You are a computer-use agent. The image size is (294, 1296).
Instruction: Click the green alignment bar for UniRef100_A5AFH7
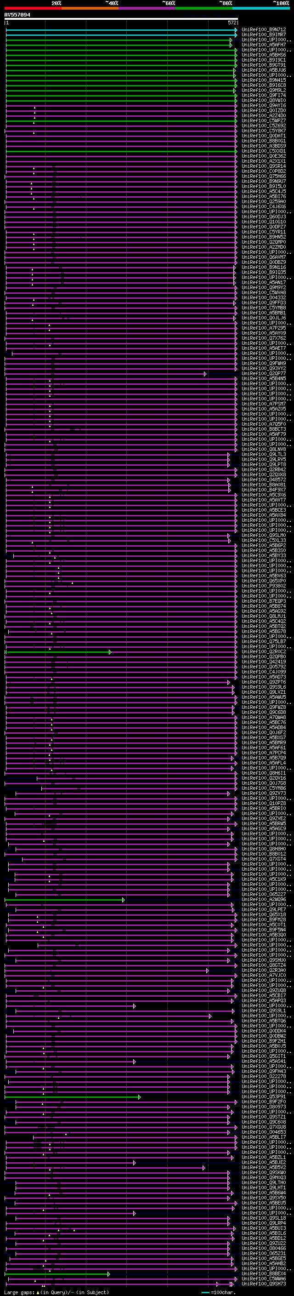(119, 45)
